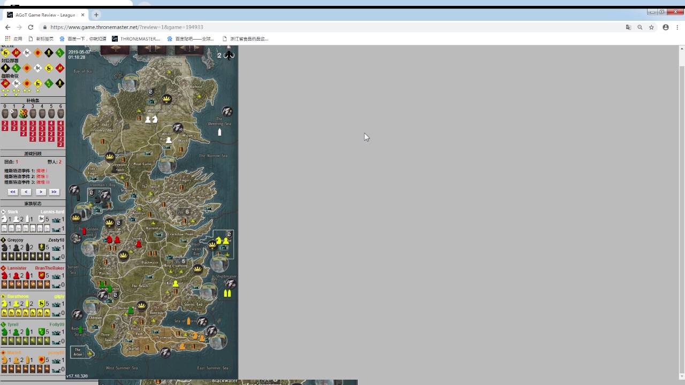Select the Greyjoy house name
This screenshot has width=685, height=385.
point(16,240)
